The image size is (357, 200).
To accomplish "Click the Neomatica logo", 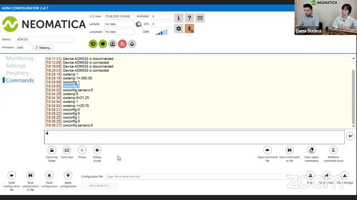I will click(44, 24).
